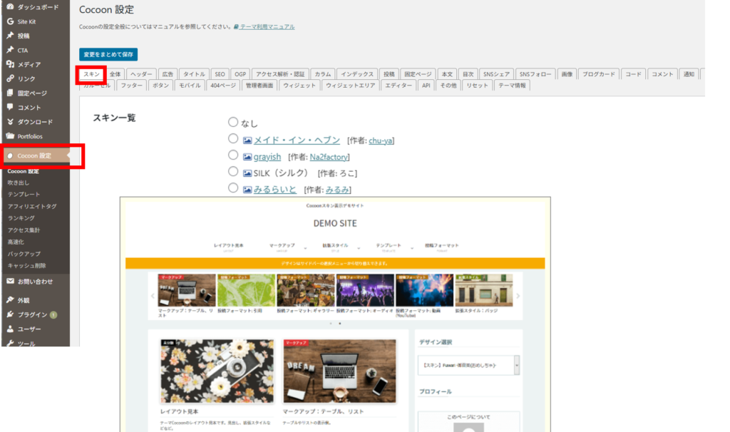The image size is (730, 432).
Task: Click the Cocoon 設定 circle icon in sidebar
Action: (10, 156)
